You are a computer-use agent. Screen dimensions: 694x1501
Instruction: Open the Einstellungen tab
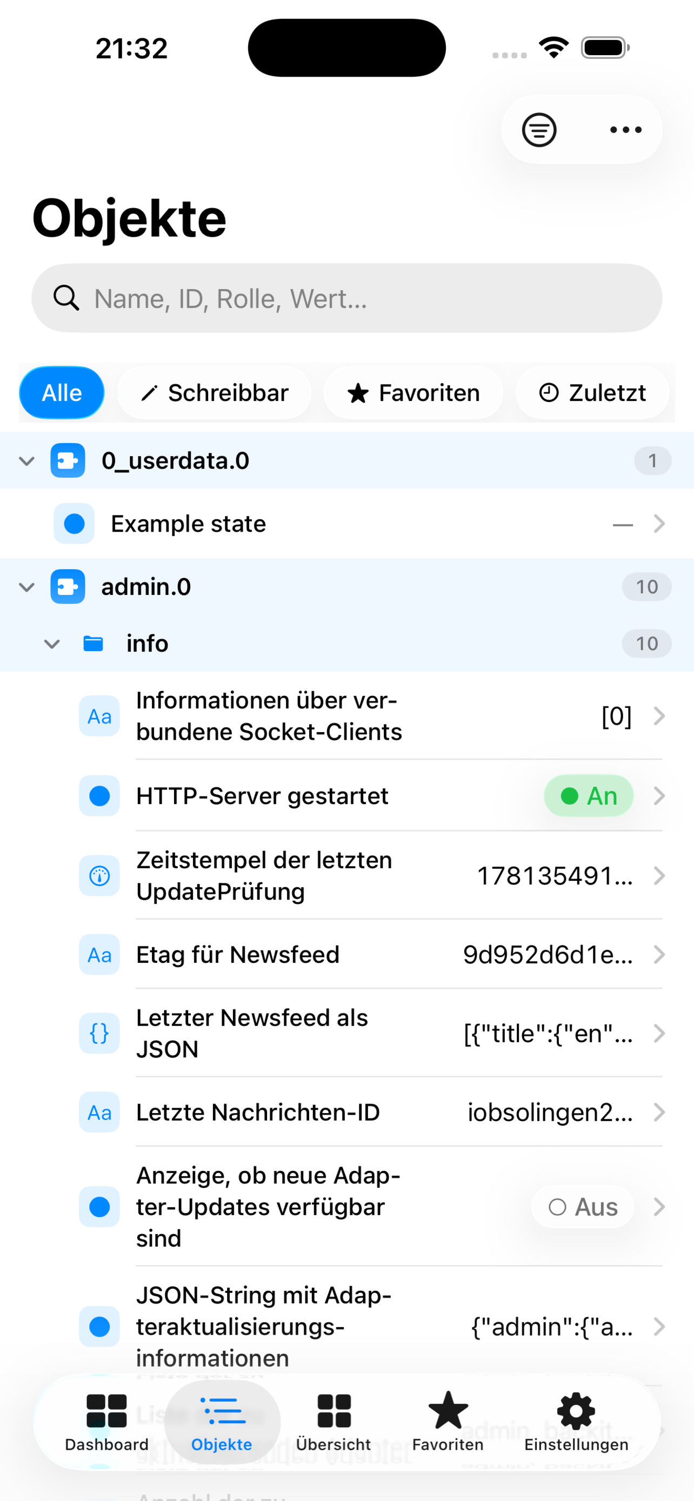pos(576,1422)
